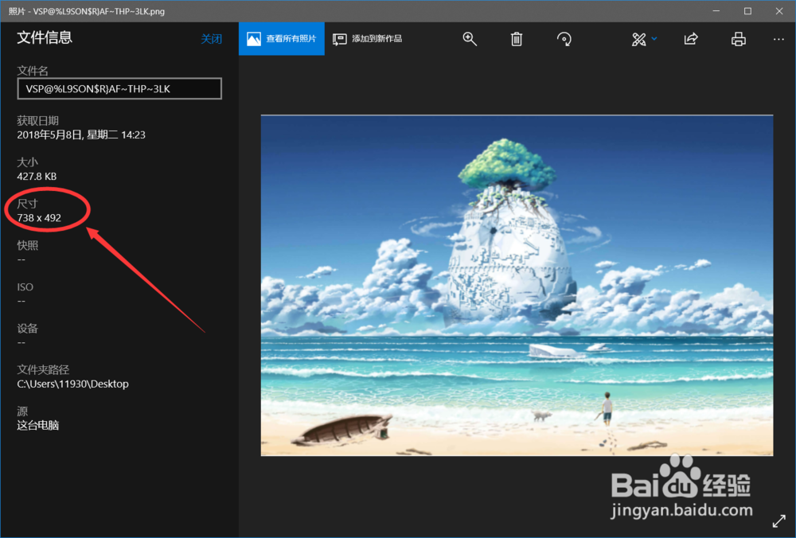Image resolution: width=796 pixels, height=538 pixels.
Task: Select the dimensions value 738 x 492
Action: click(x=39, y=218)
